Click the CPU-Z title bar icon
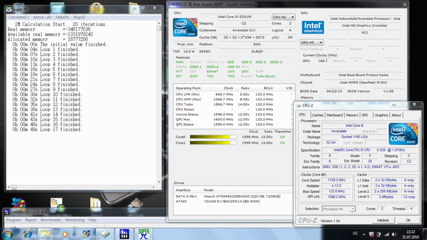Viewport: 427px width, 240px height. (298, 106)
